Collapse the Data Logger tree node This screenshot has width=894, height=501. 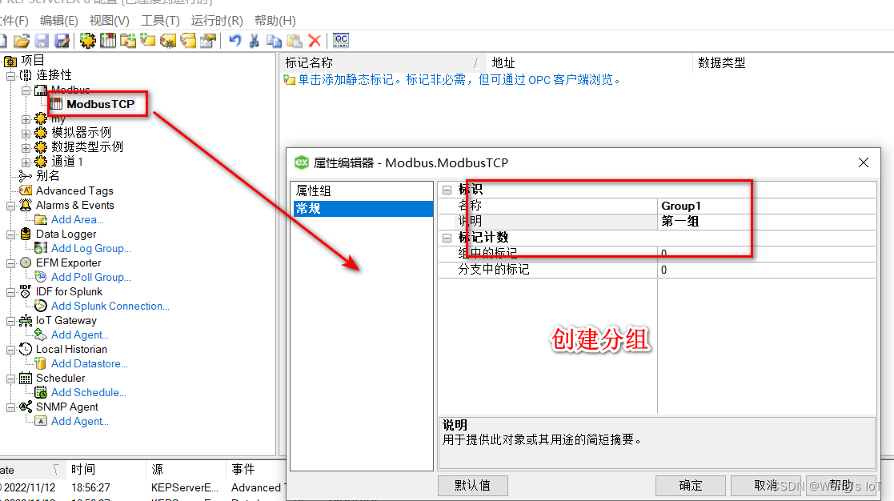click(x=11, y=234)
